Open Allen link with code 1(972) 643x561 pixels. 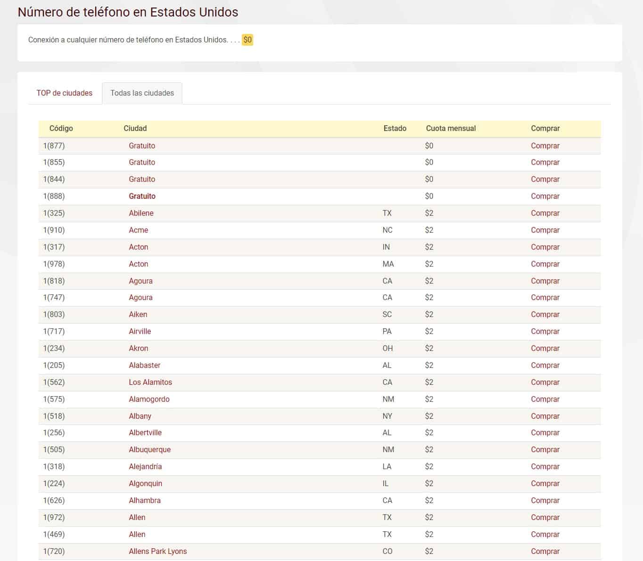[137, 517]
